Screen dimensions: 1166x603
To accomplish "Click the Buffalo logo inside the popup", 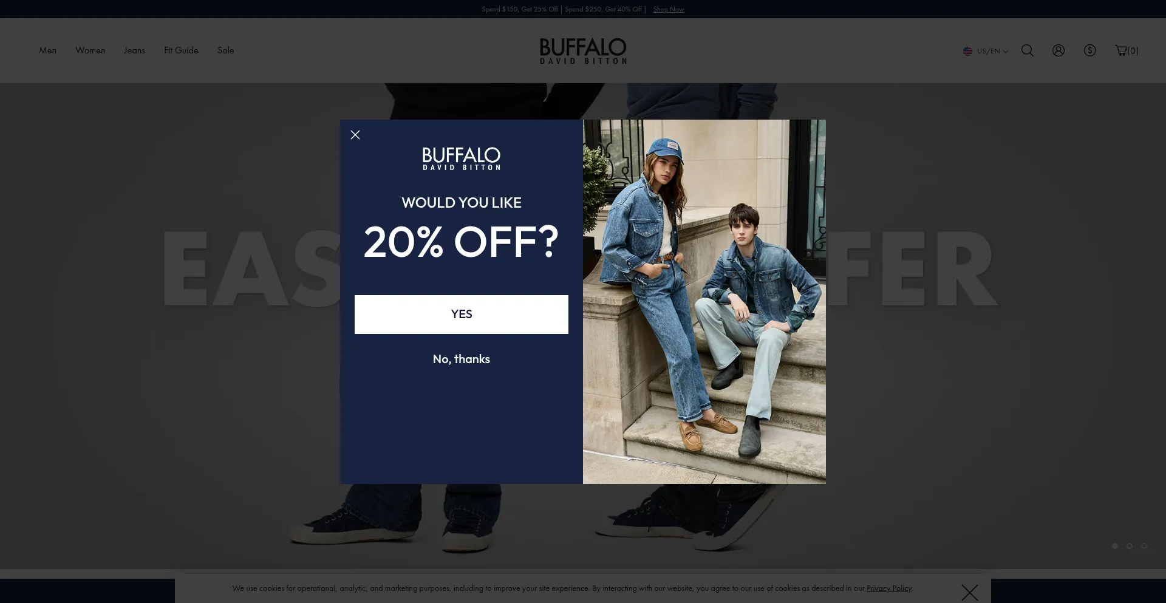I will [x=462, y=158].
